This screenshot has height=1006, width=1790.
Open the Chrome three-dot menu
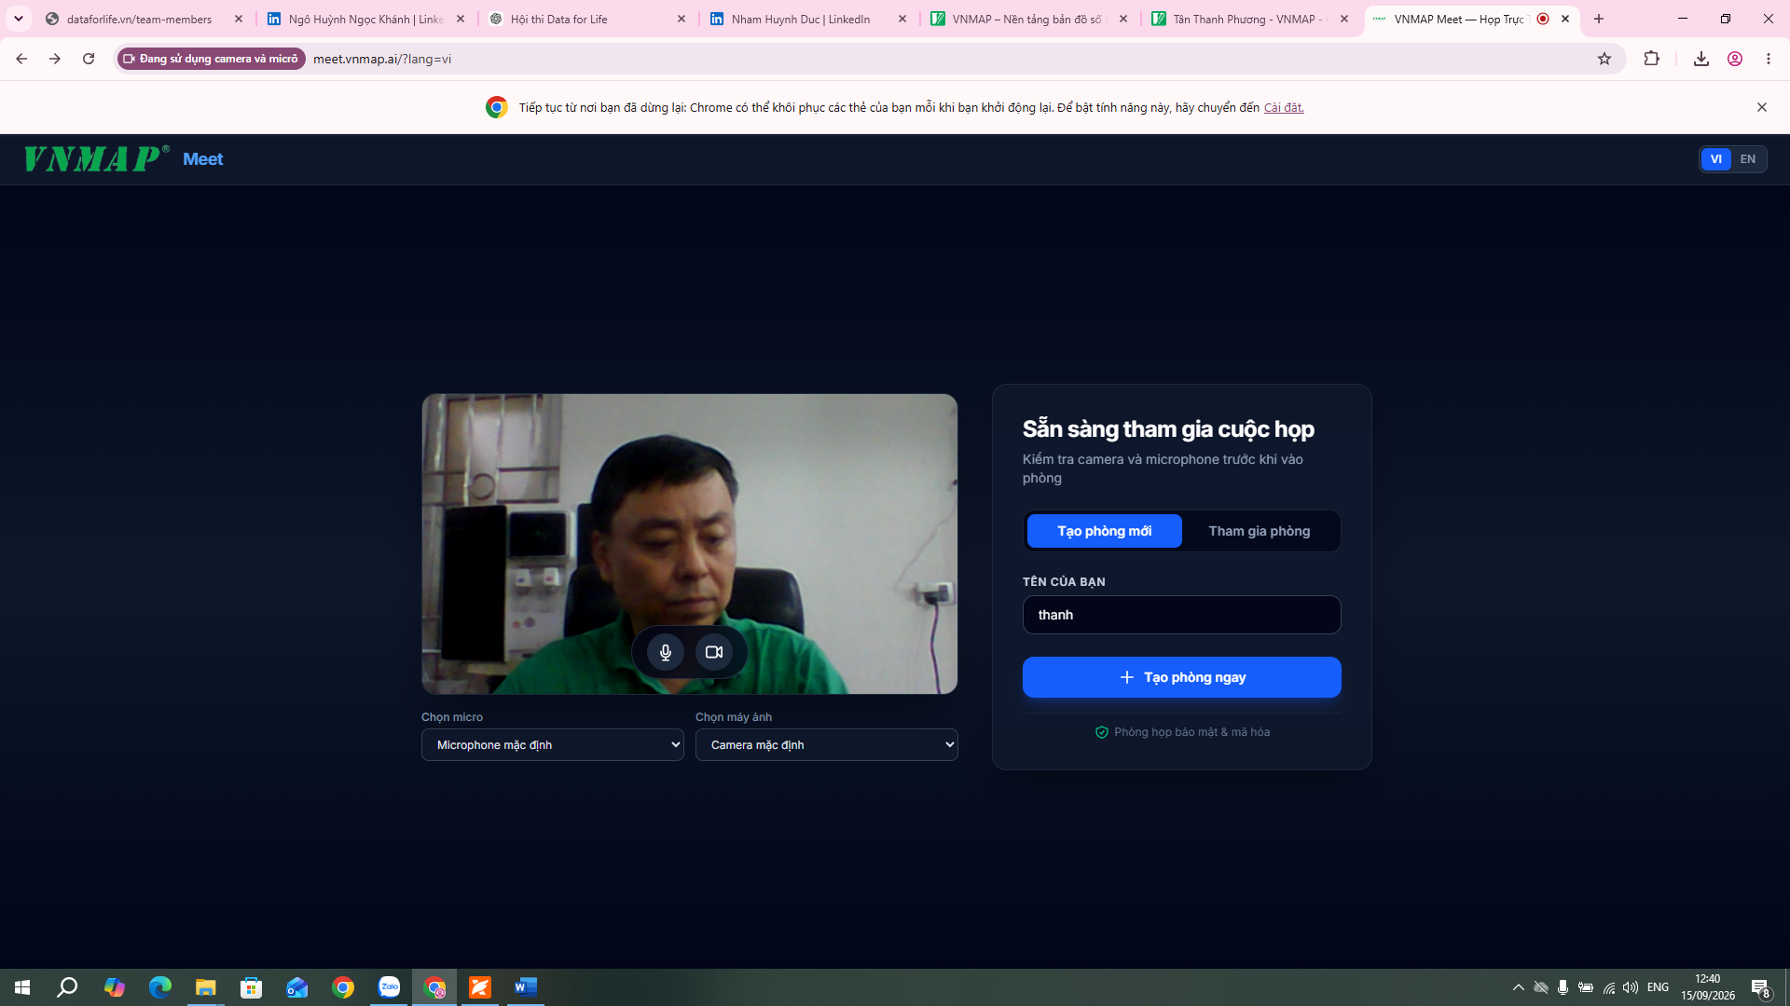click(x=1769, y=59)
